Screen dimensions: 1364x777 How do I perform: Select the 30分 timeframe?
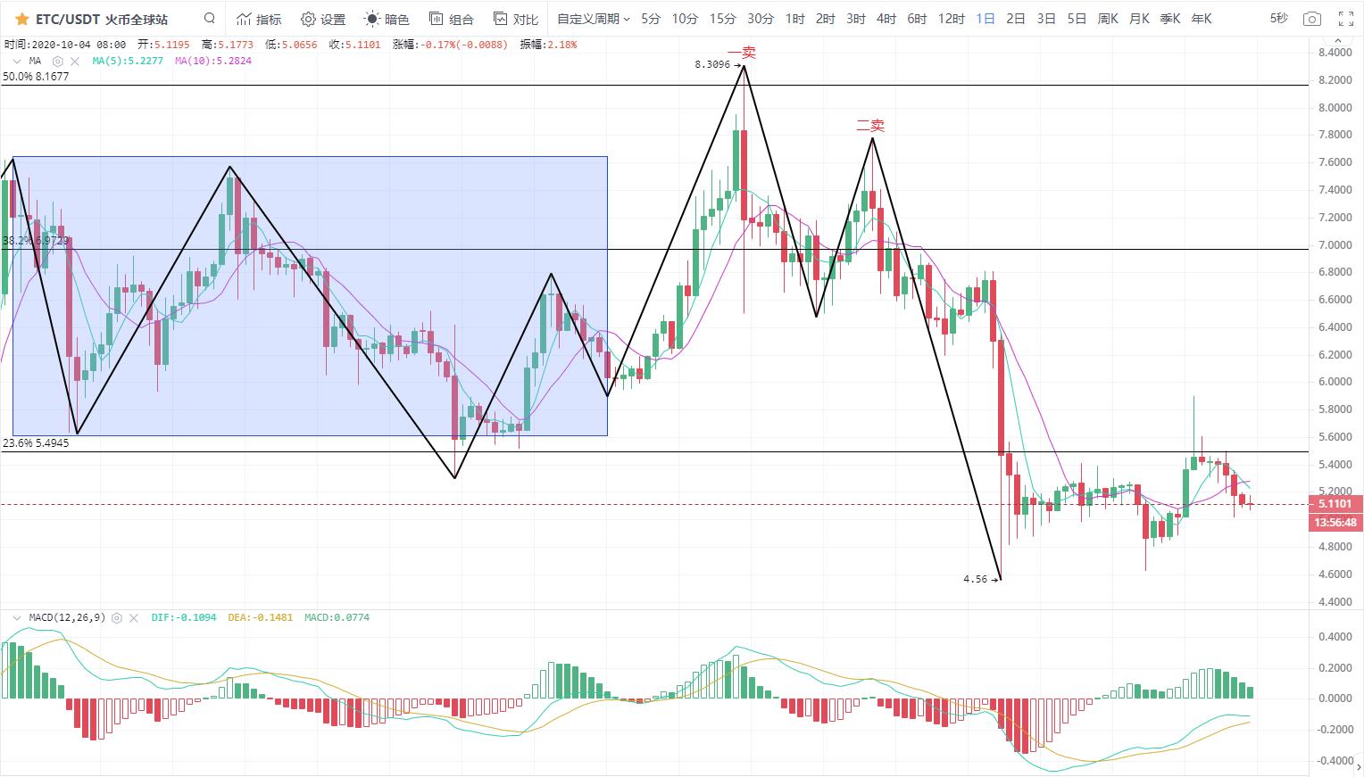coord(761,19)
